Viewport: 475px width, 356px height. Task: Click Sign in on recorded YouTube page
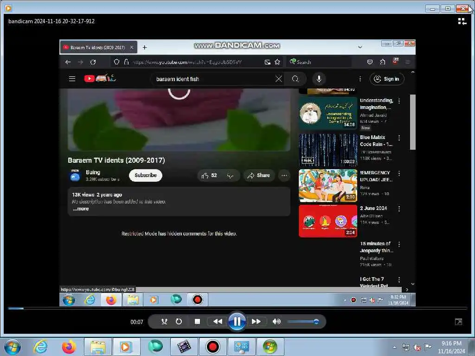[387, 79]
